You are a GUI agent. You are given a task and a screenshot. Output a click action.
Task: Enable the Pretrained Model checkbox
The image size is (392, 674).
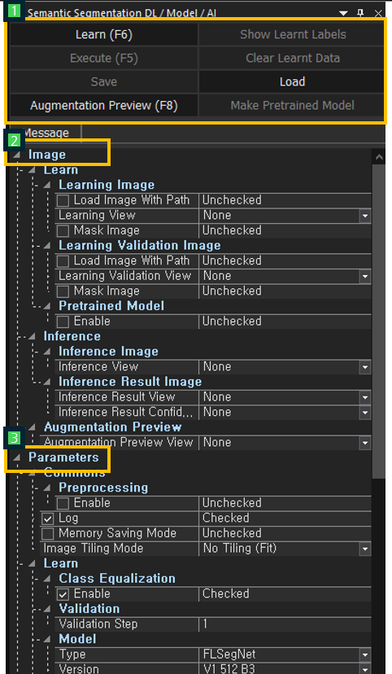click(x=63, y=322)
